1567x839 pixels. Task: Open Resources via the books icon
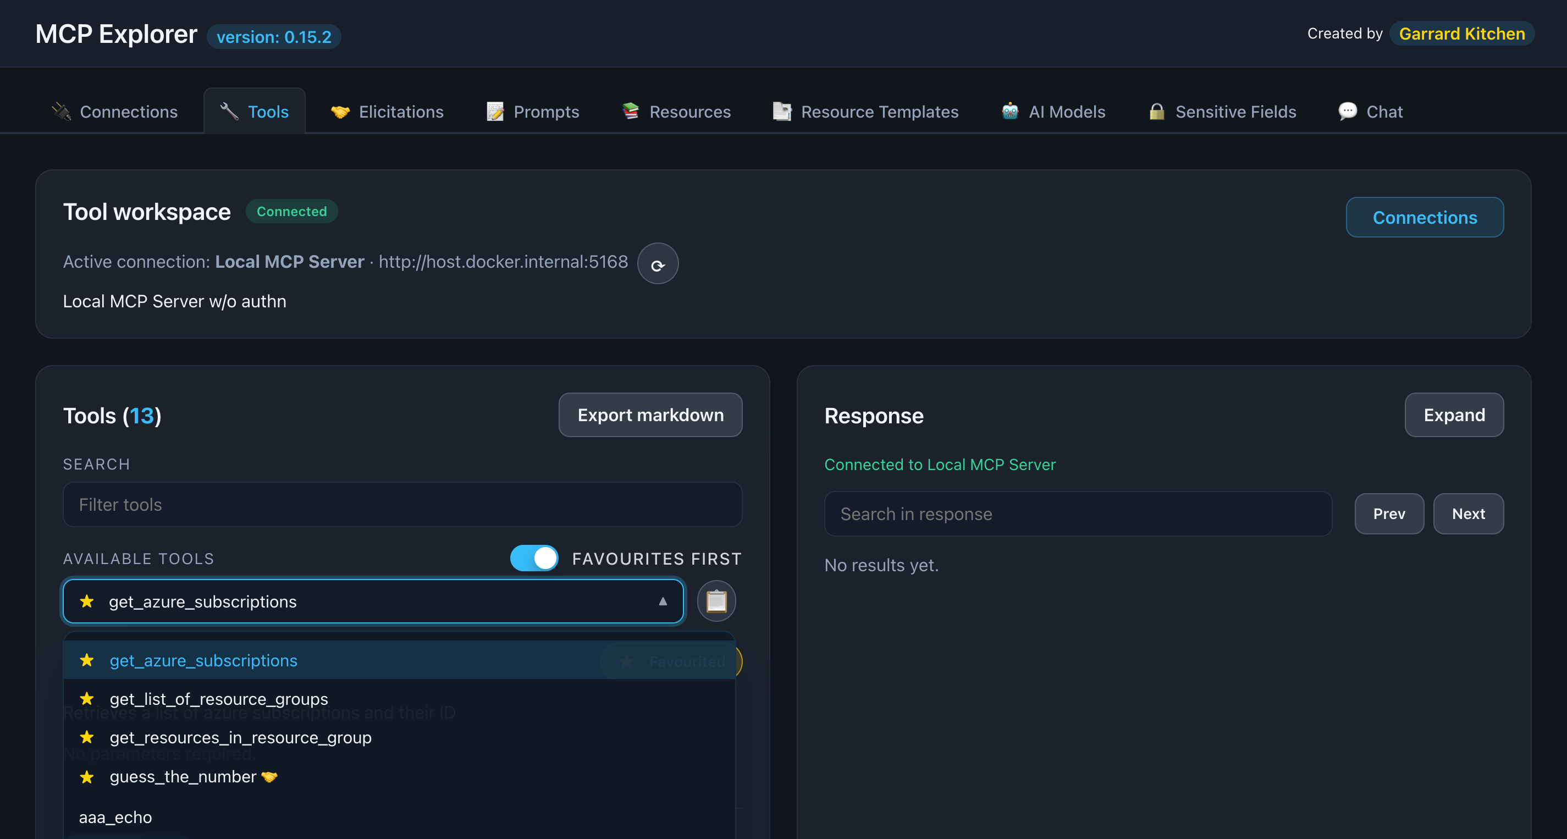click(x=631, y=112)
